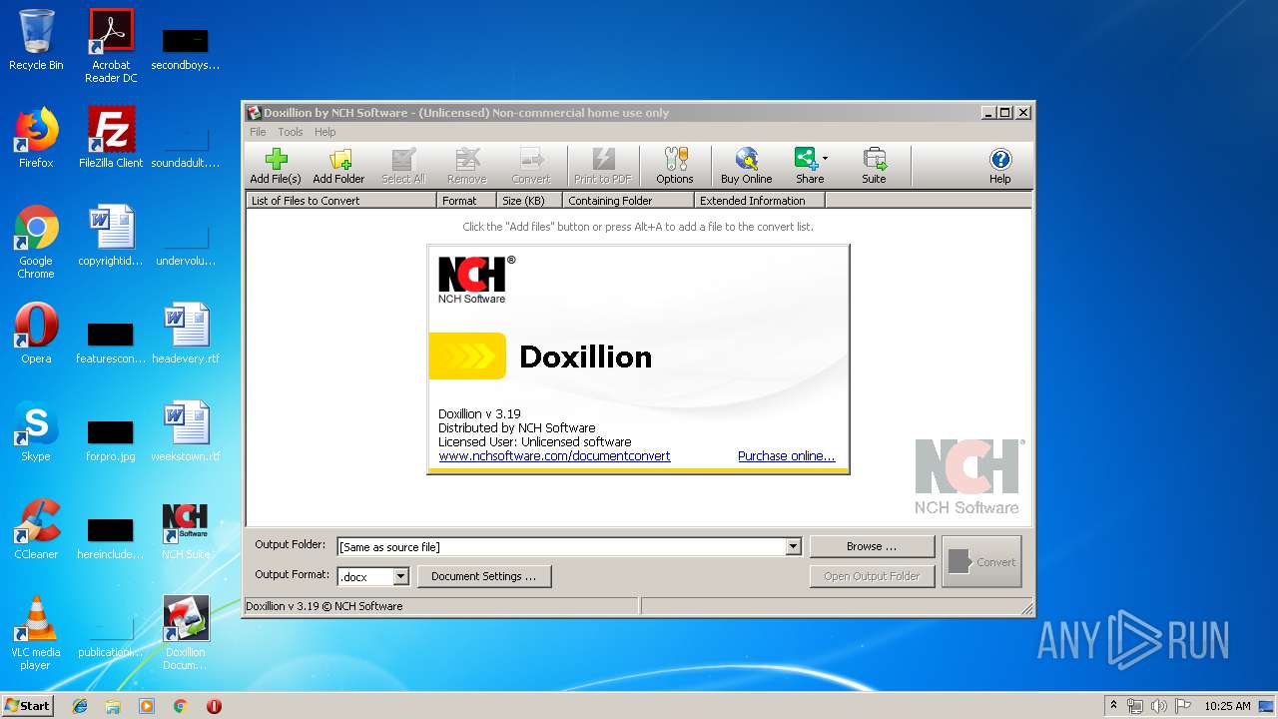
Task: Open the Help menu
Action: coord(325,132)
